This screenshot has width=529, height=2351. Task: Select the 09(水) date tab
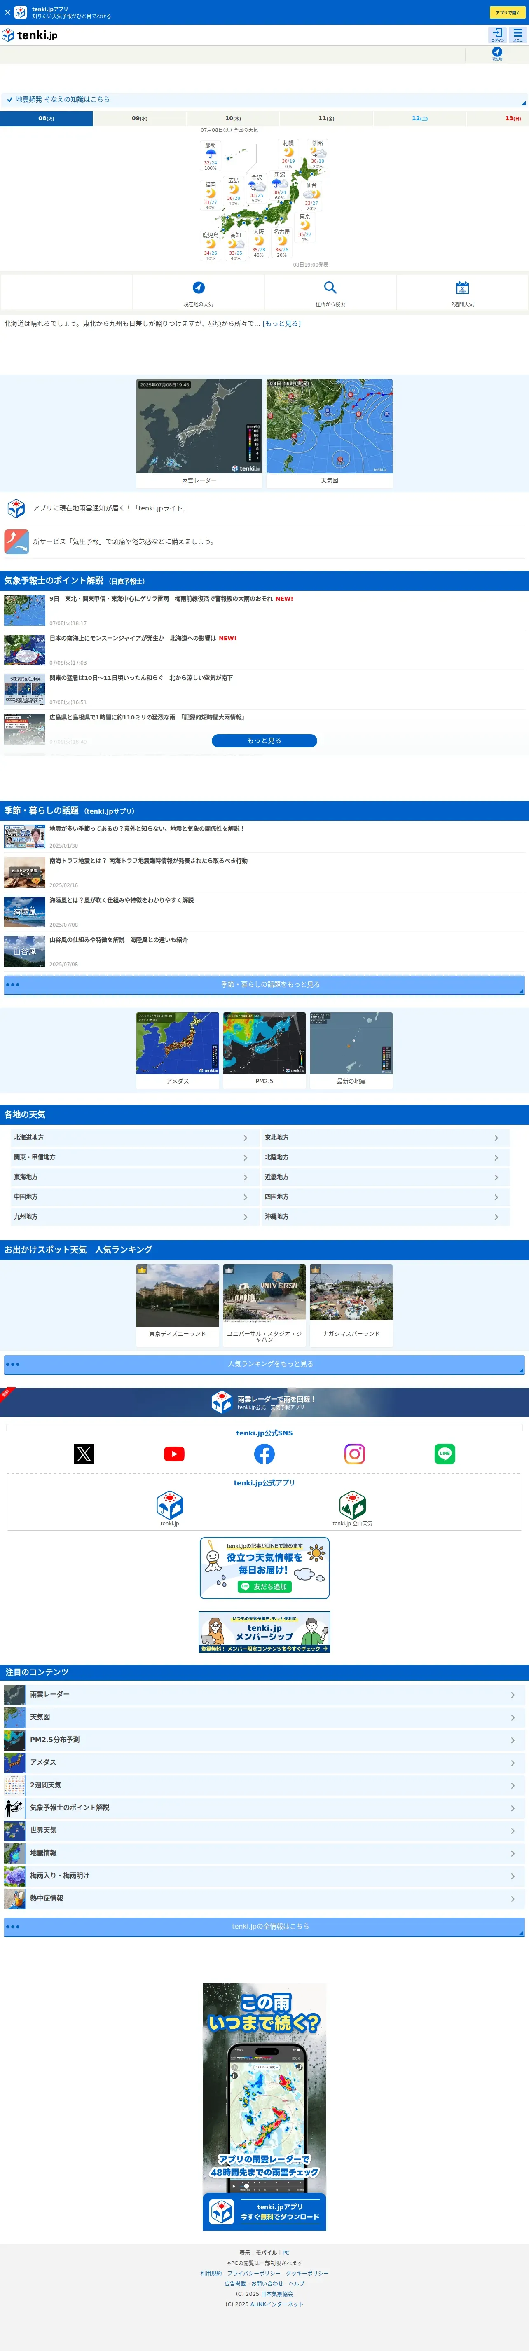click(x=140, y=119)
